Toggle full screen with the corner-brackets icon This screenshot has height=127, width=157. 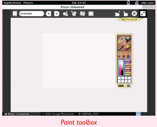[x=91, y=14]
